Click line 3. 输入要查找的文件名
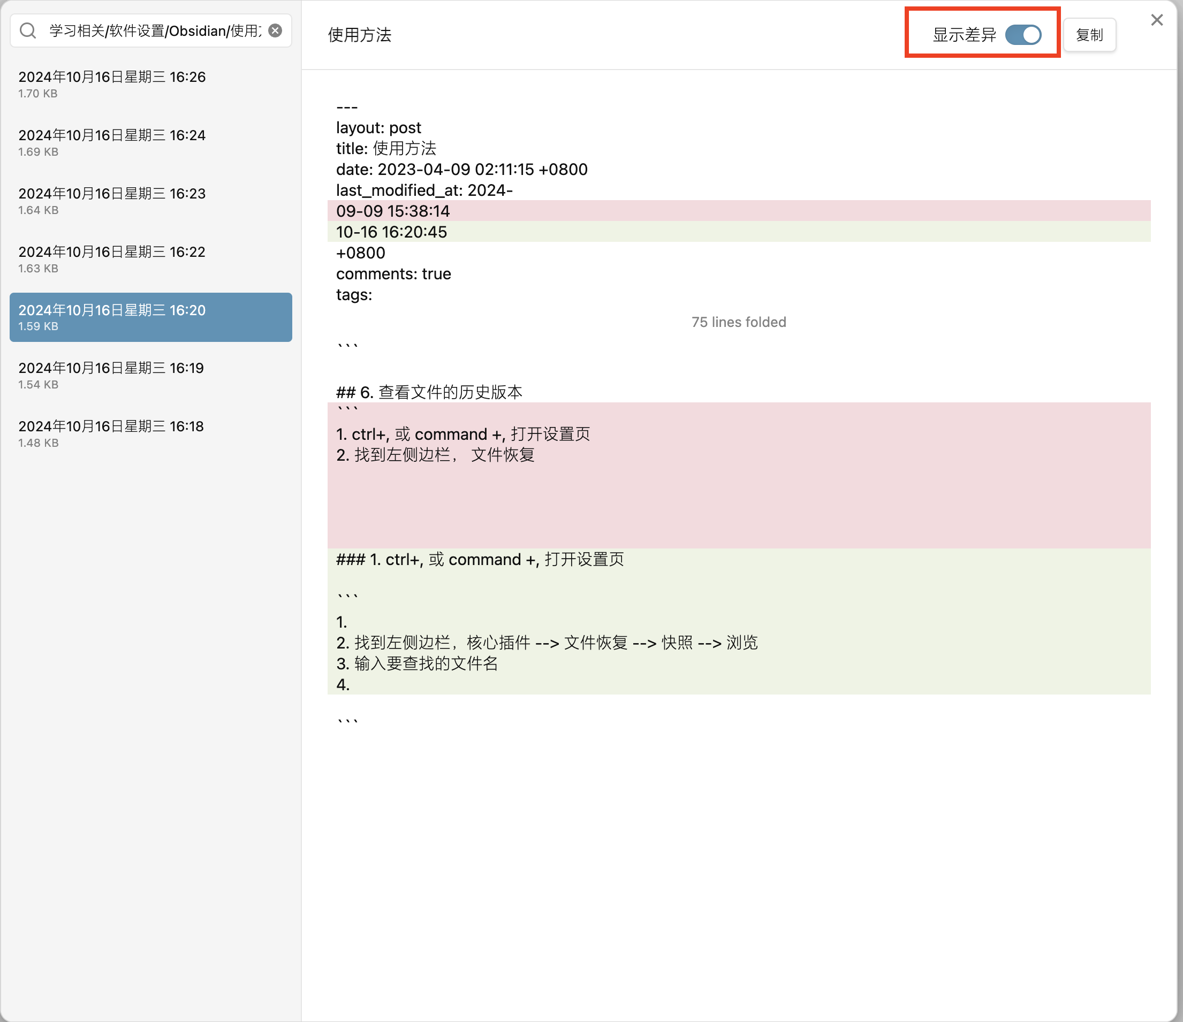Viewport: 1183px width, 1022px height. tap(417, 663)
